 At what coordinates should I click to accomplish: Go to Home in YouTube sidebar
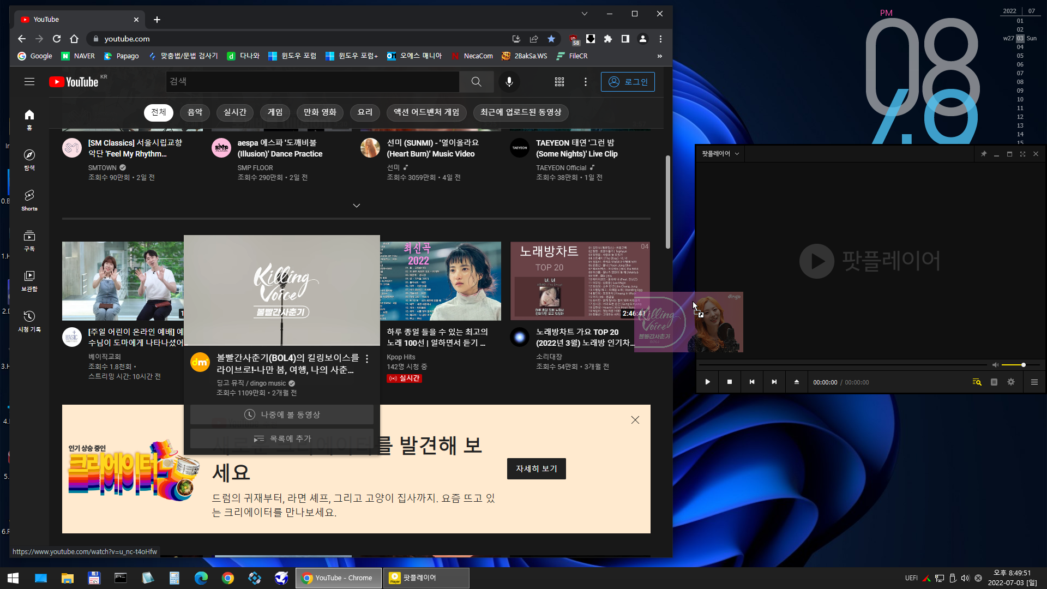click(x=29, y=120)
